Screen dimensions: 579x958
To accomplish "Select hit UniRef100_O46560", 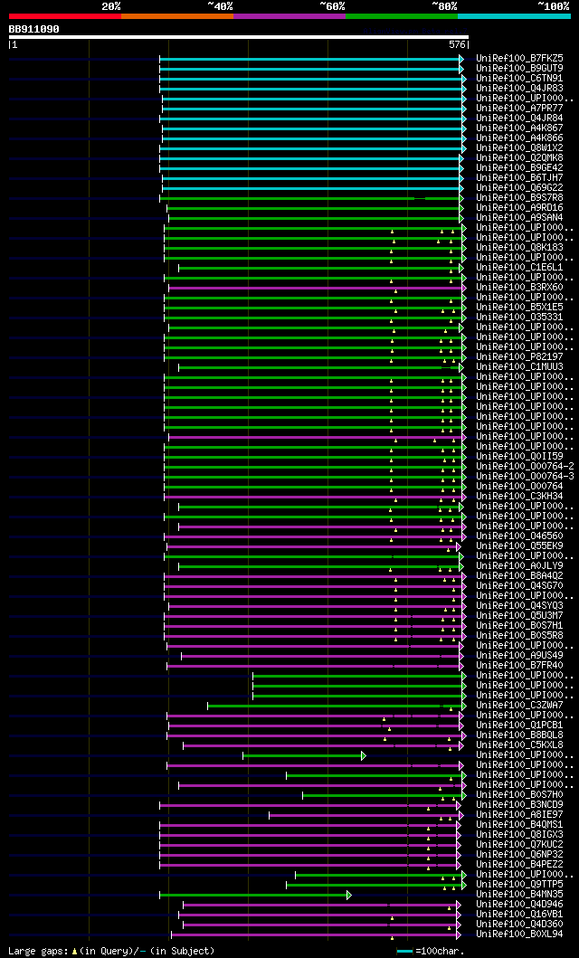I will pos(520,536).
